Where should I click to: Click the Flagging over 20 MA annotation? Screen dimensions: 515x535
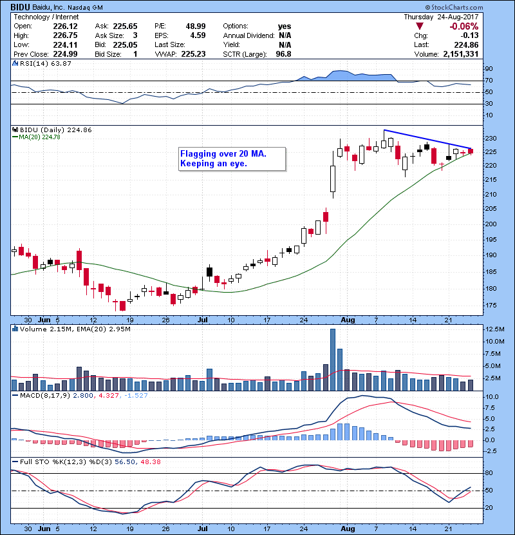pos(232,159)
